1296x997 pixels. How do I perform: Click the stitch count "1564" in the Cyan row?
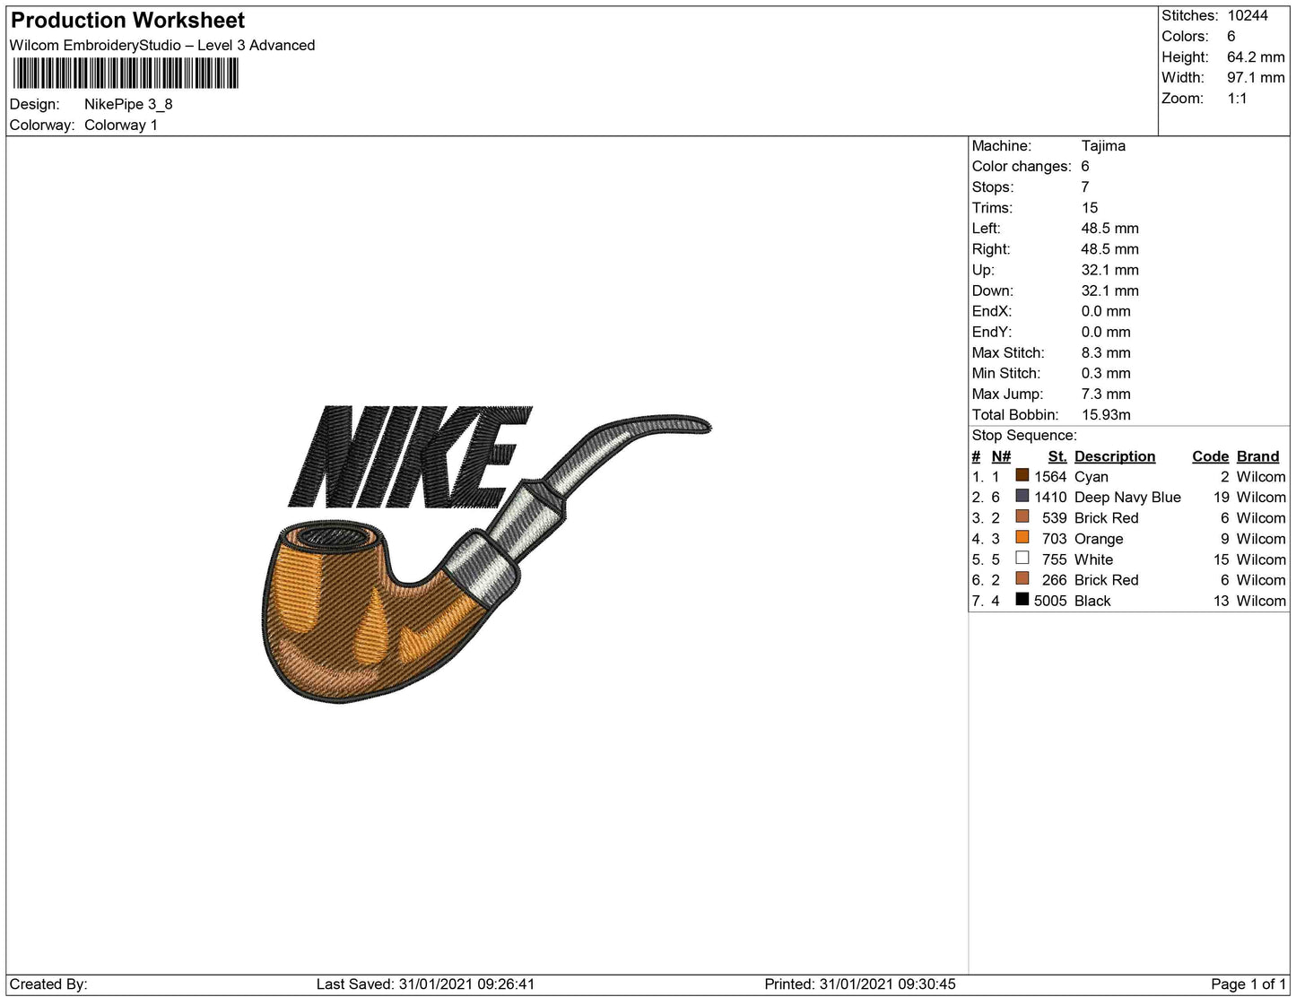(1050, 477)
